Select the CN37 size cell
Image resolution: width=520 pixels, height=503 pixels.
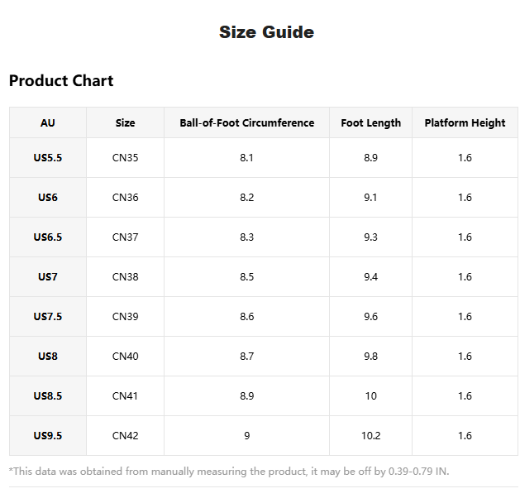click(125, 237)
